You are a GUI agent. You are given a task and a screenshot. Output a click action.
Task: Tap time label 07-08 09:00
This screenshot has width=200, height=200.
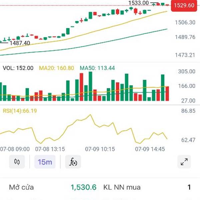click(15, 149)
